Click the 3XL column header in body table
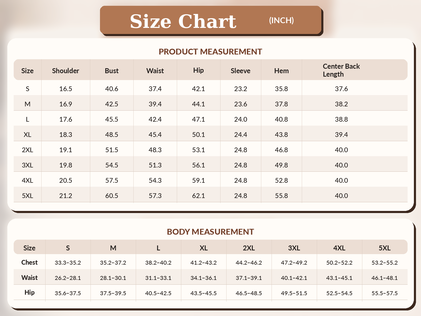This screenshot has height=316, width=421. tap(294, 248)
